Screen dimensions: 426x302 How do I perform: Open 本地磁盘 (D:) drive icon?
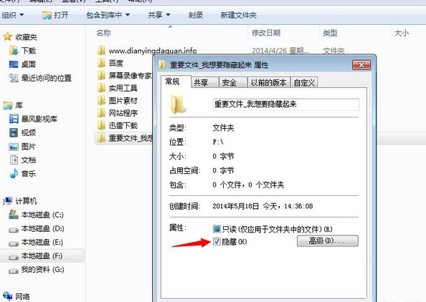click(14, 230)
